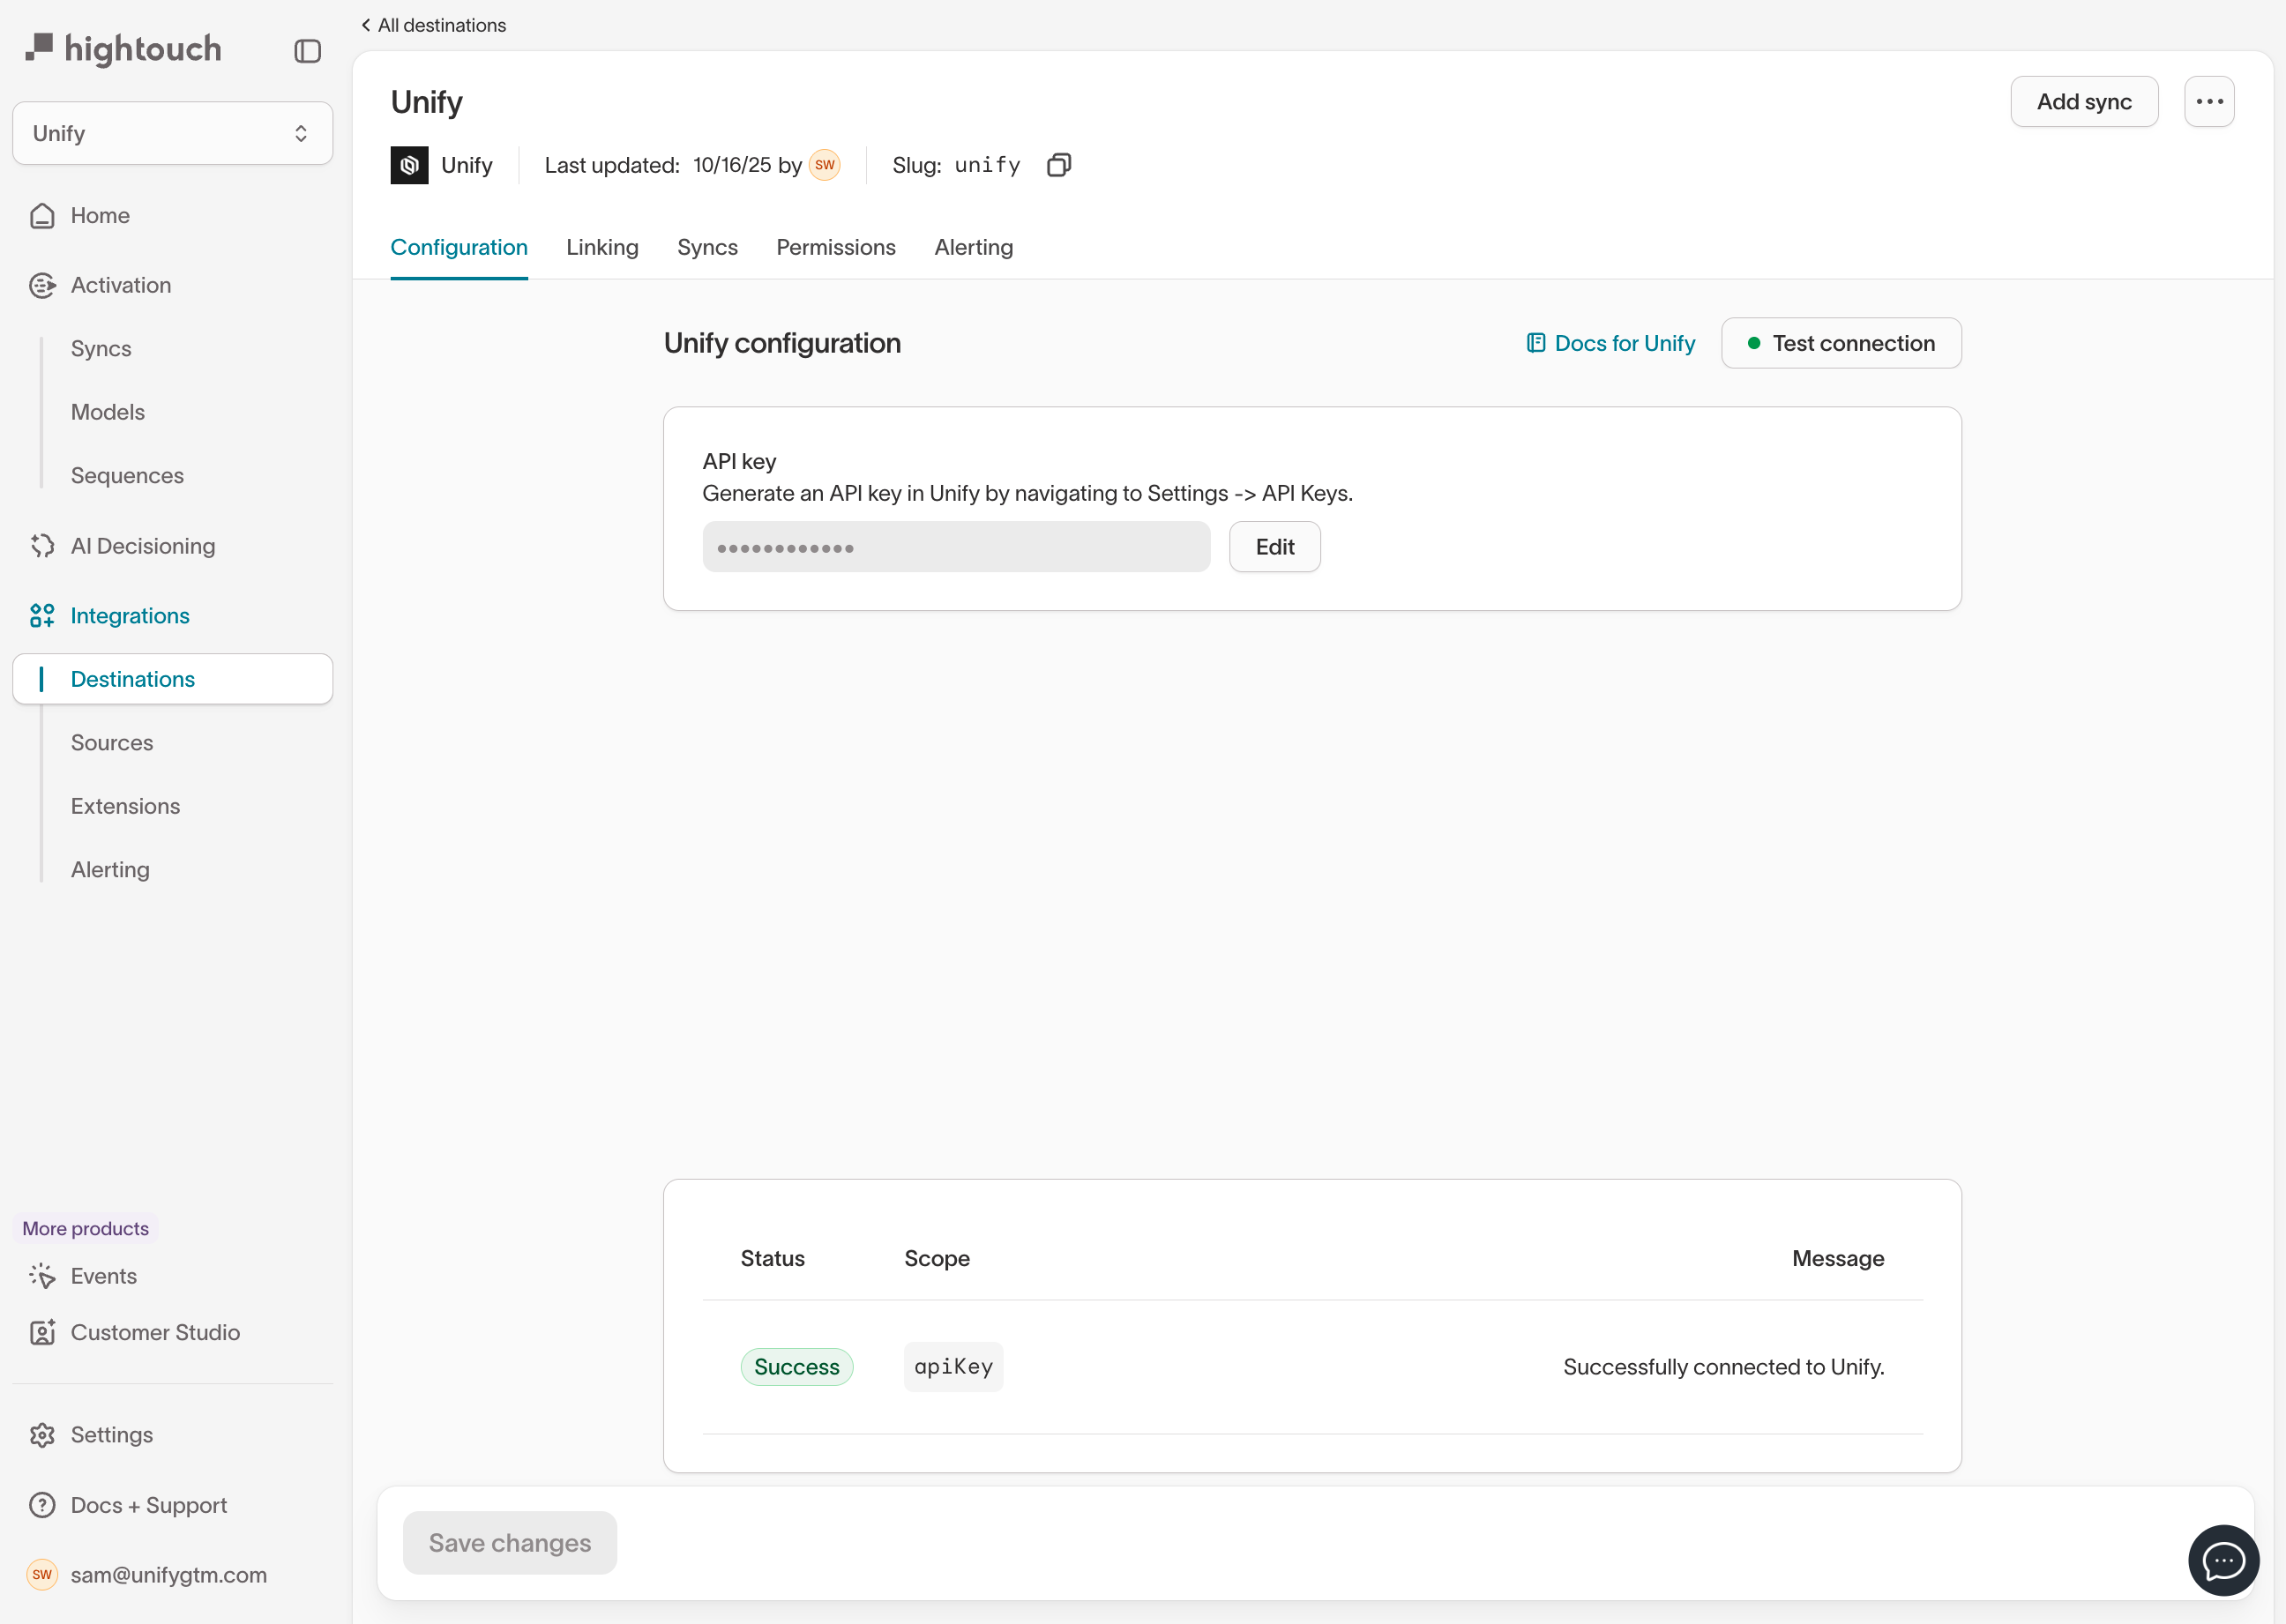
Task: Open Settings gear in sidebar
Action: click(x=42, y=1435)
